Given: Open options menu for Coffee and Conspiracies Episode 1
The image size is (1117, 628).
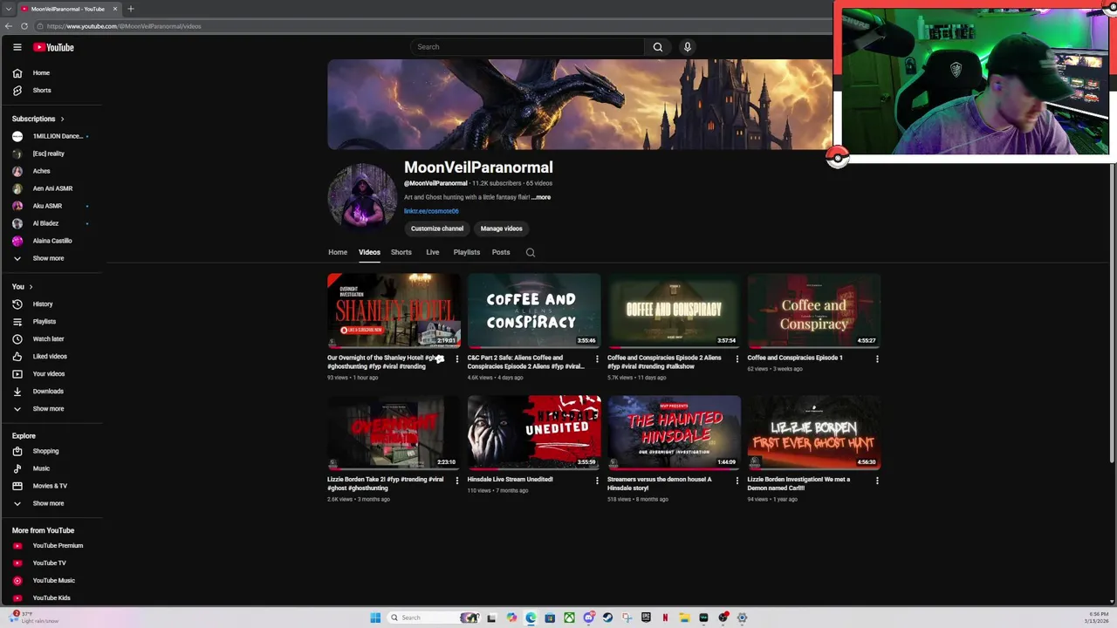Looking at the screenshot, I should click(877, 358).
